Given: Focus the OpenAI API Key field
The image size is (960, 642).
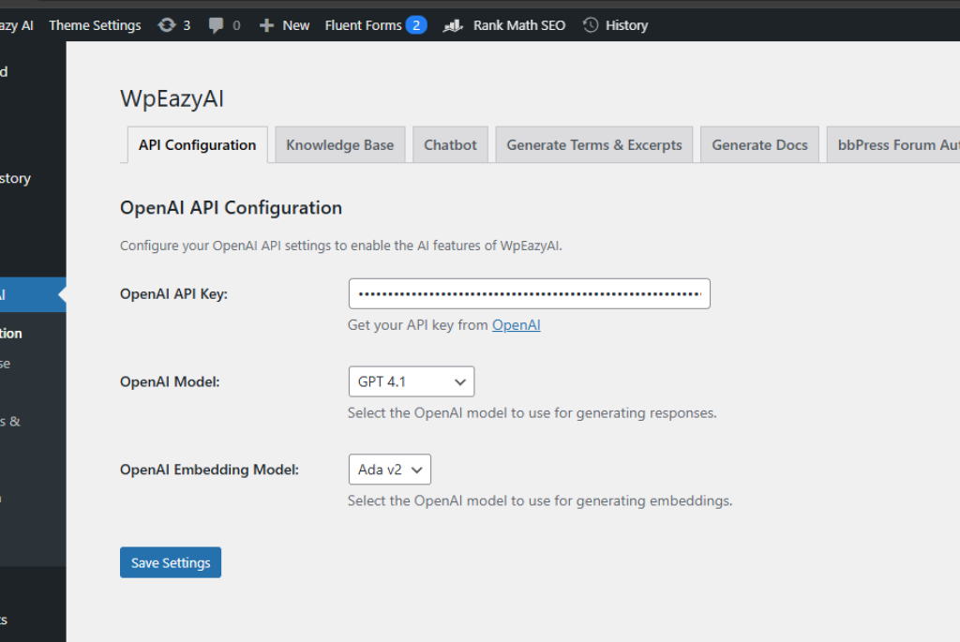Looking at the screenshot, I should (x=529, y=293).
